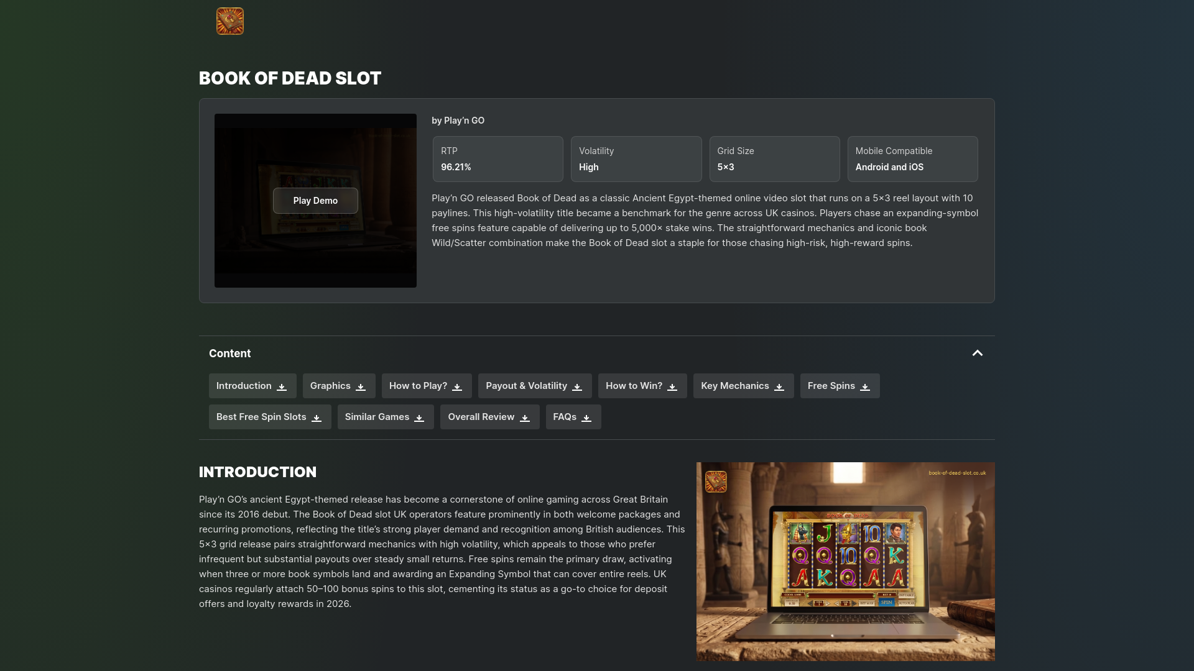Screen dimensions: 1194x671
Task: Go to Payout & Volatility section
Action: click(535, 386)
